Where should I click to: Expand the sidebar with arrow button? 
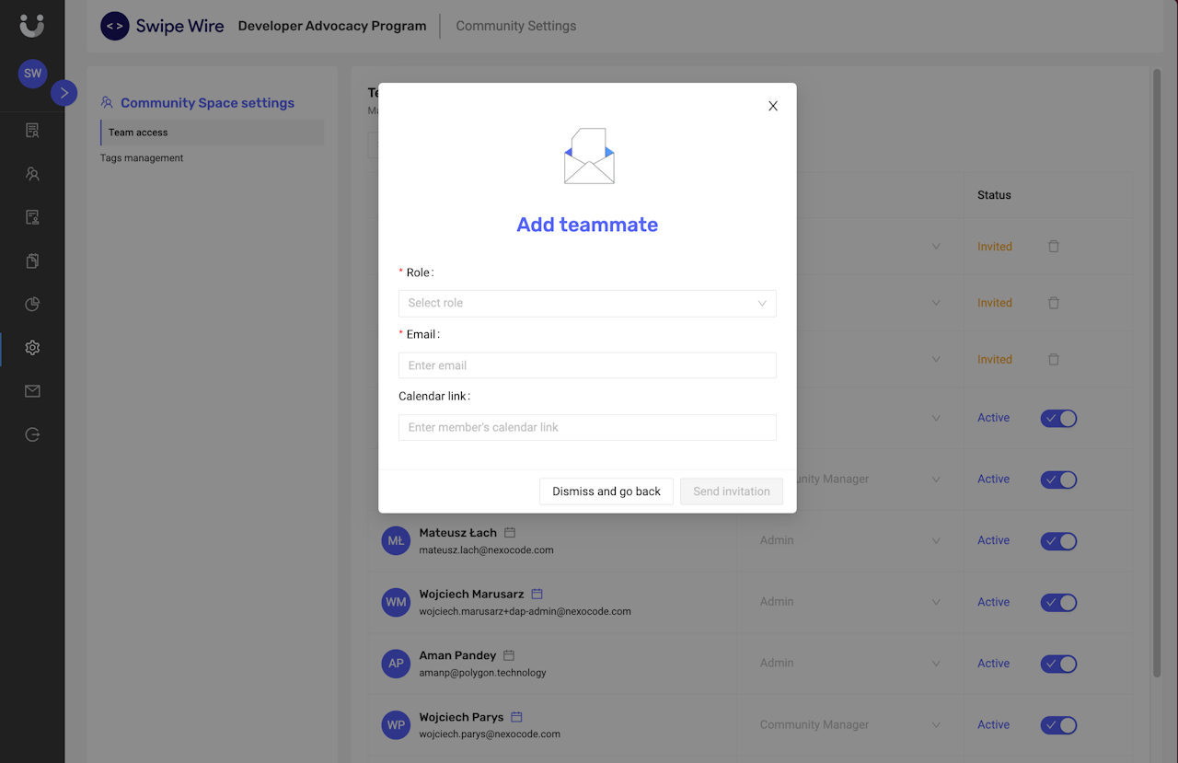(64, 93)
